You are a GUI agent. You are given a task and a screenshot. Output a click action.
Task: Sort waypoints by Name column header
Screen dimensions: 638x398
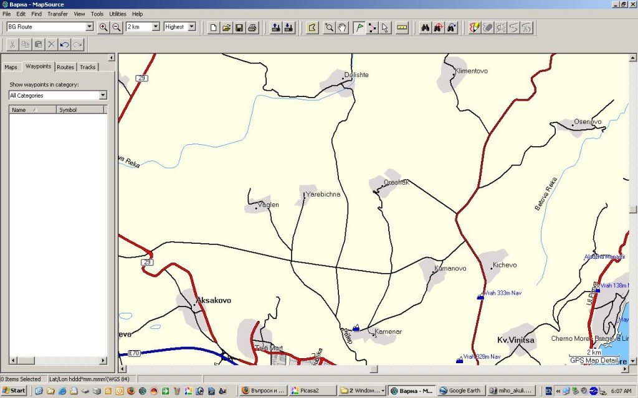(x=32, y=109)
